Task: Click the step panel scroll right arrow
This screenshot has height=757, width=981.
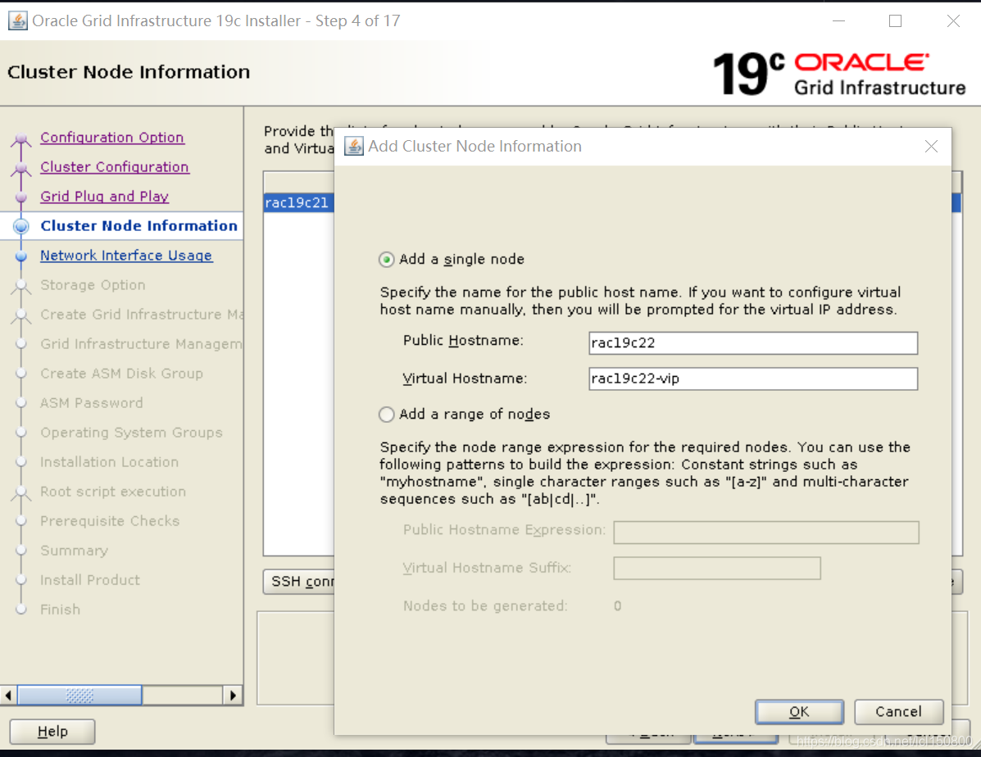Action: pos(233,695)
